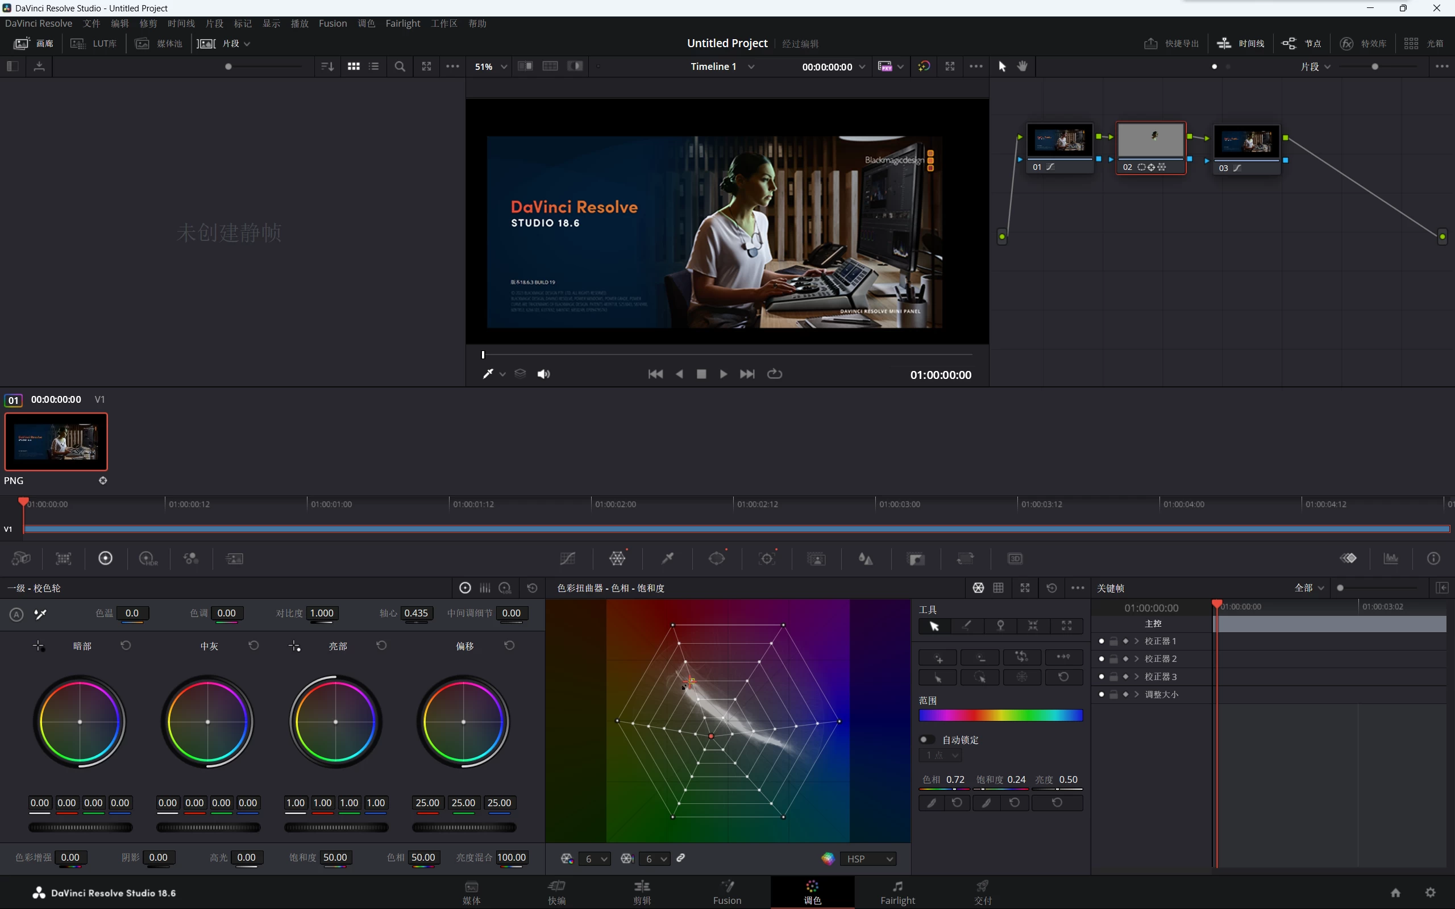
Task: Open the Sizing palette icon
Action: [x=966, y=558]
